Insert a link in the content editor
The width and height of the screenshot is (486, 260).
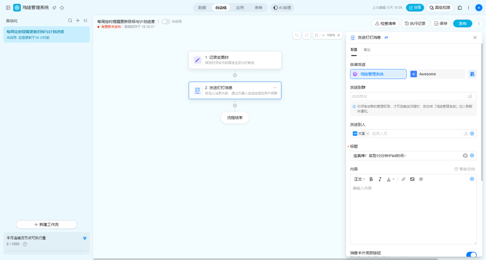click(x=404, y=179)
